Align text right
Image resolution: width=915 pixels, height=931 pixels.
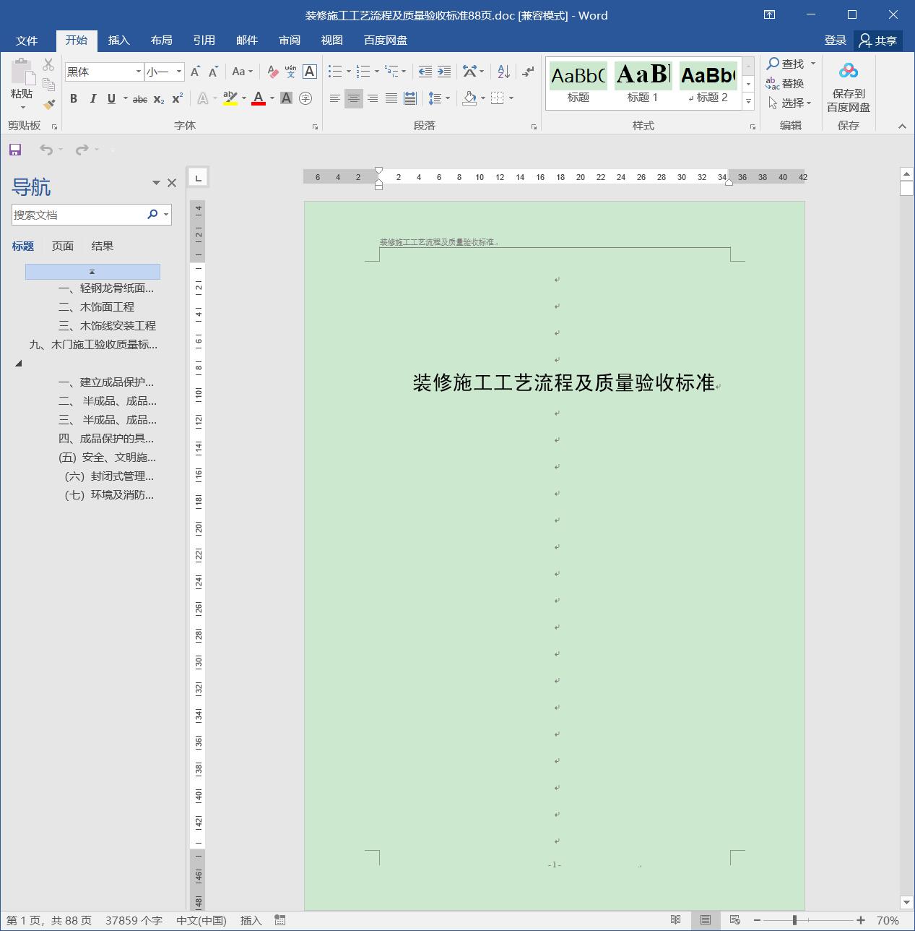pos(372,98)
